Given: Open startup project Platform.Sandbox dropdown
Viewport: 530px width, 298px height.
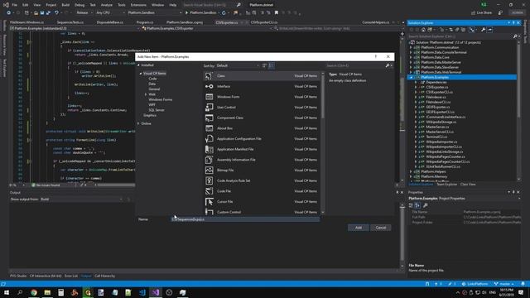Looking at the screenshot, I should coord(155,13).
